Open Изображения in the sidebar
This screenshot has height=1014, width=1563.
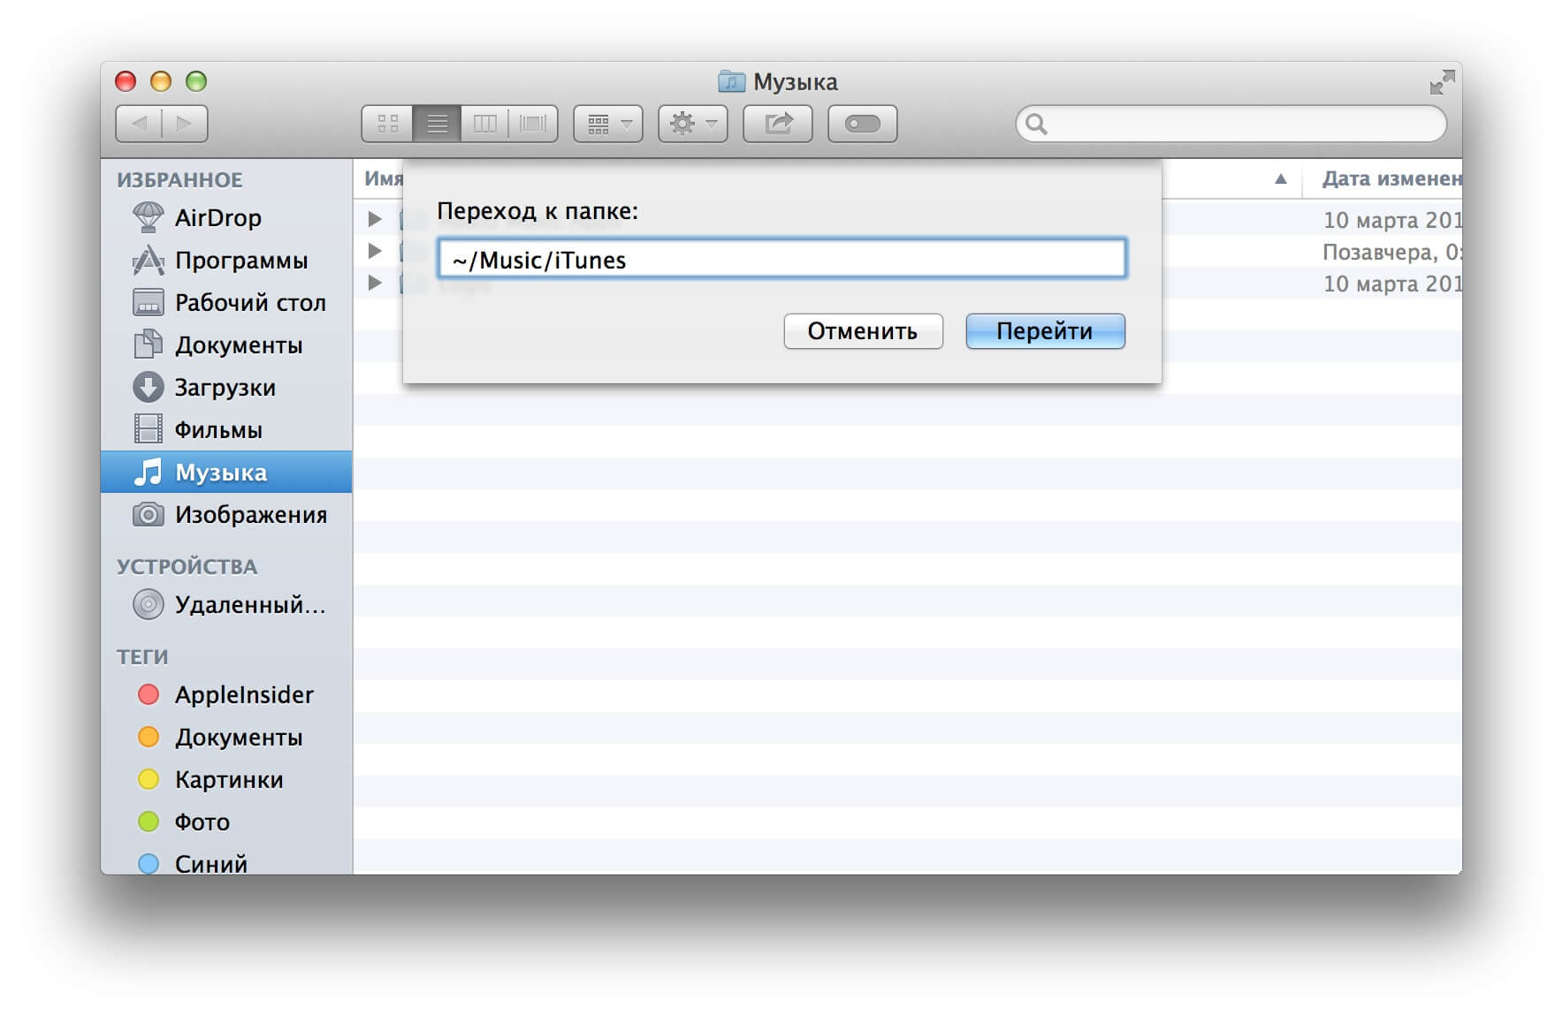pyautogui.click(x=226, y=514)
